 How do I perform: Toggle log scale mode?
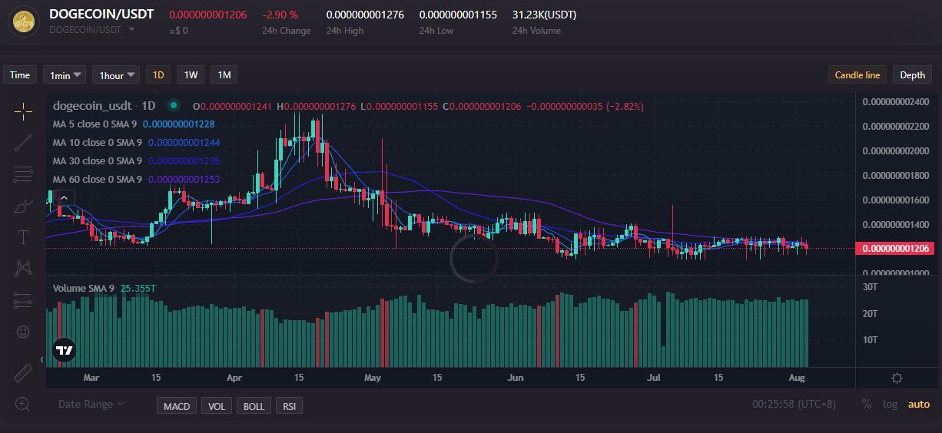890,405
